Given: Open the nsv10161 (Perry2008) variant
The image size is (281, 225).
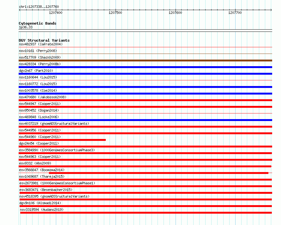Looking at the screenshot, I should (38, 51).
